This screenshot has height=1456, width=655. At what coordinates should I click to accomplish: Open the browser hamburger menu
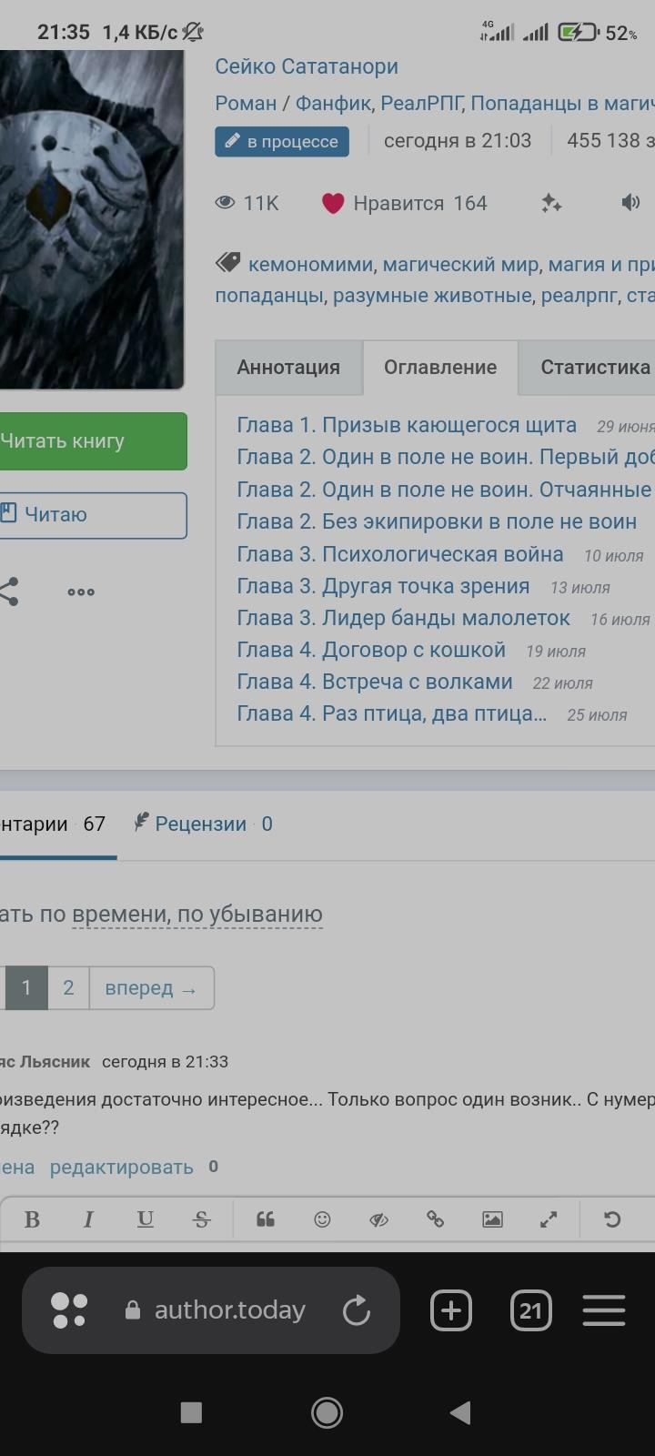604,1310
